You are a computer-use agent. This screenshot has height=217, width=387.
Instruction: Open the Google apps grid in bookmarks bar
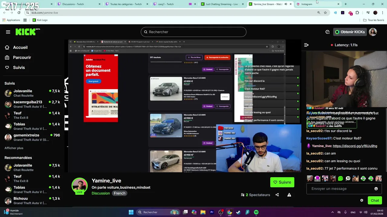pos(25,20)
